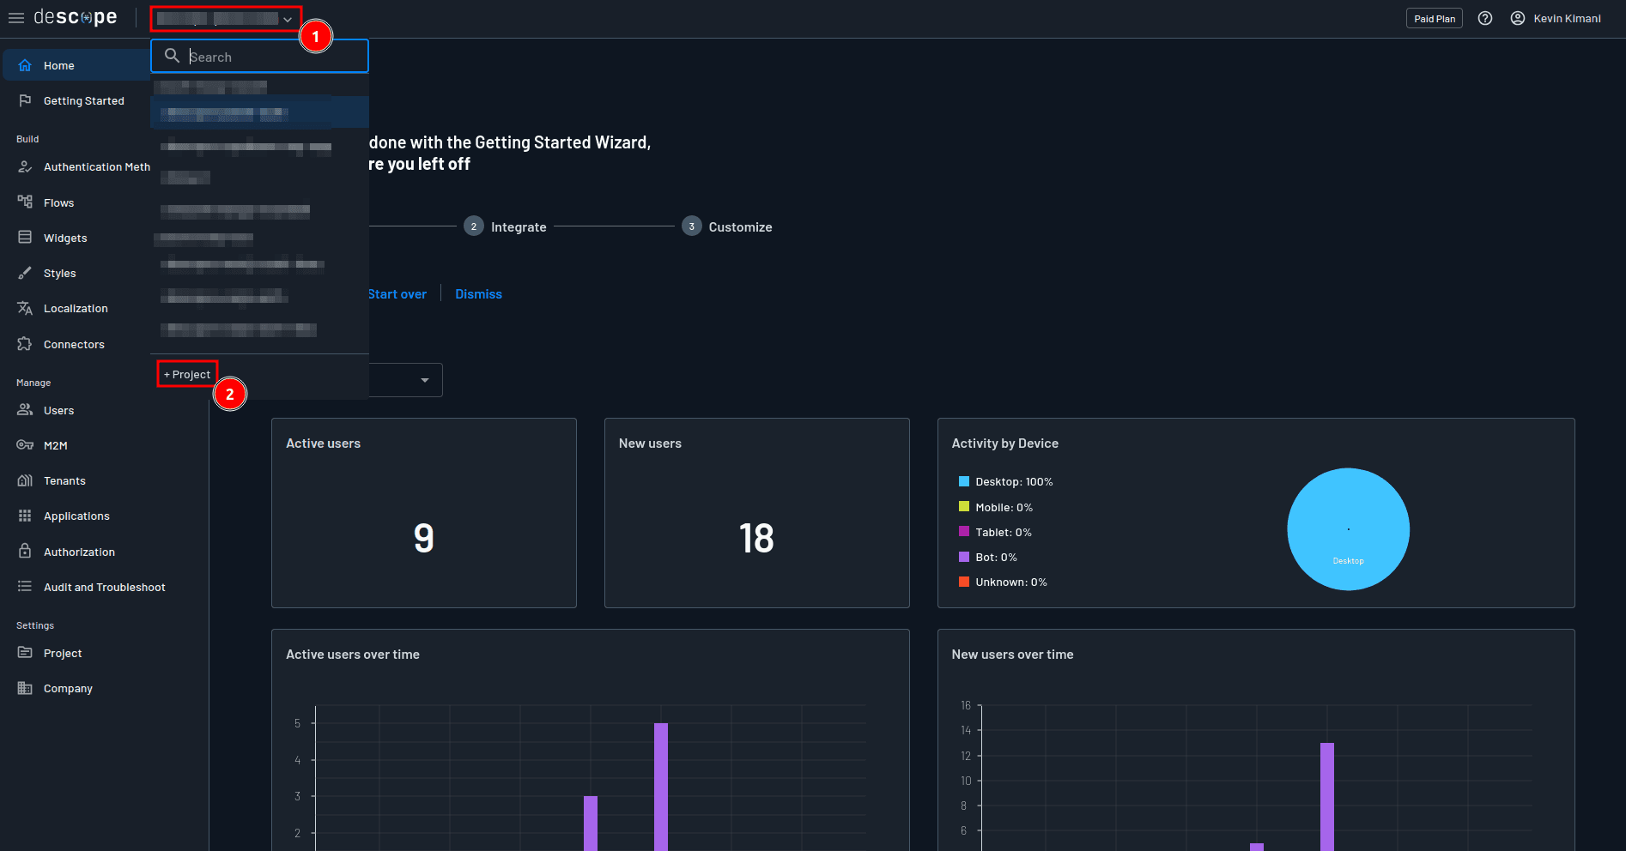This screenshot has width=1626, height=851.
Task: Navigate to Users management
Action: 58,410
